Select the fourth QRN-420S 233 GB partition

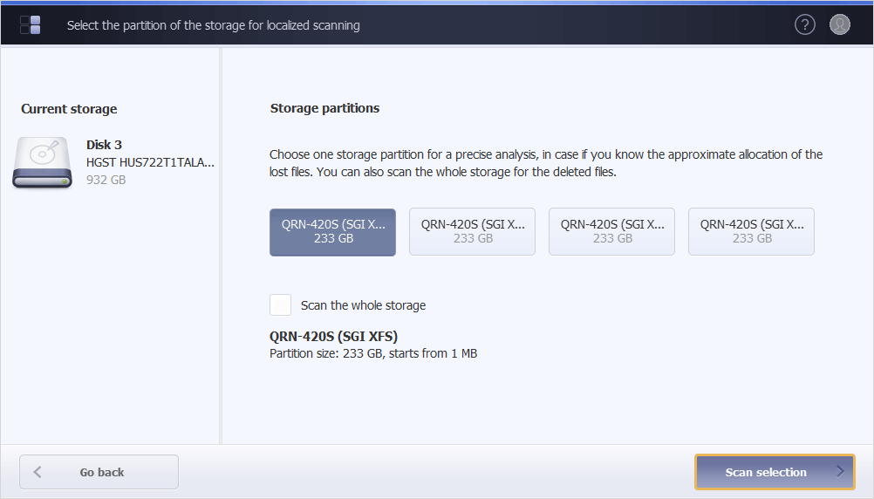point(751,231)
